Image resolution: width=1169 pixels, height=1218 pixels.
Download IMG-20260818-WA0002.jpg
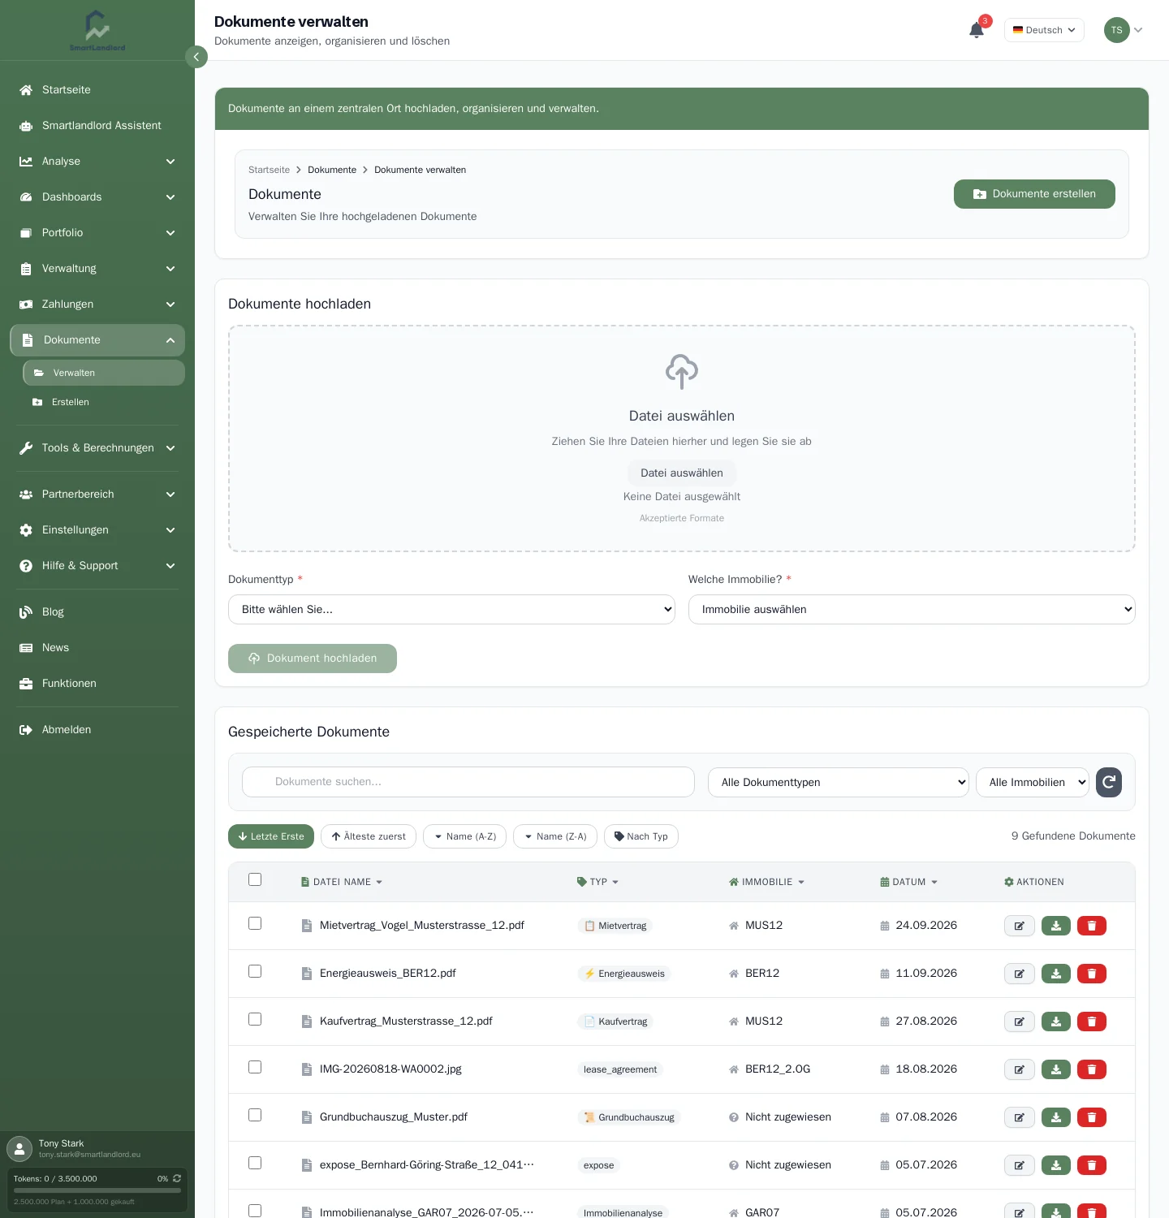pos(1056,1069)
